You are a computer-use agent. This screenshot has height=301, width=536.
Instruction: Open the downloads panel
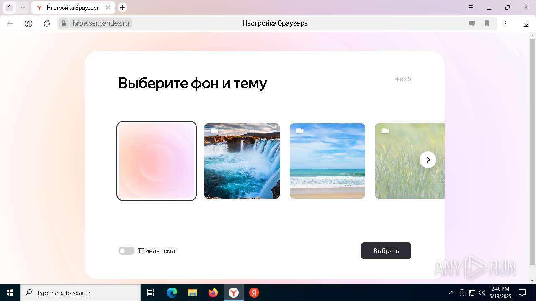[526, 23]
